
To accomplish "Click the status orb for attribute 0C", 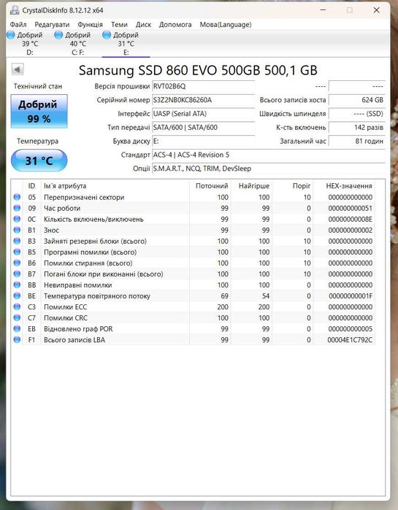I will 17,219.
